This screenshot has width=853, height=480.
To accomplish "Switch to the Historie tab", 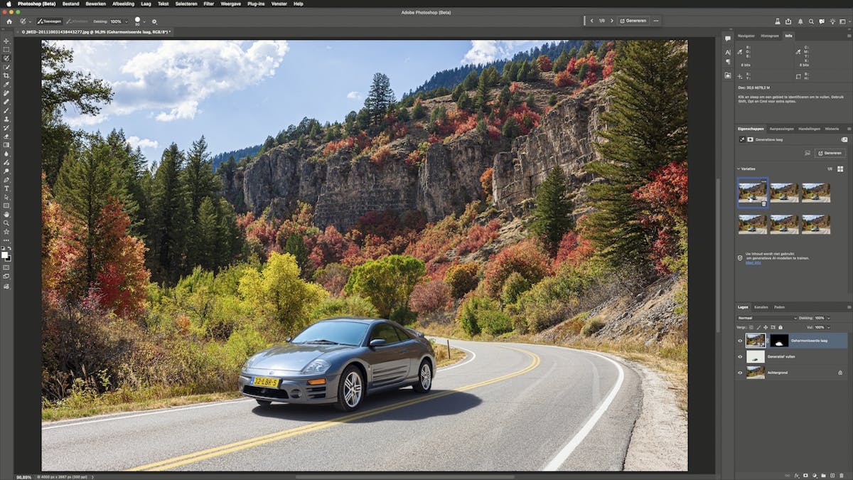I will tap(832, 129).
